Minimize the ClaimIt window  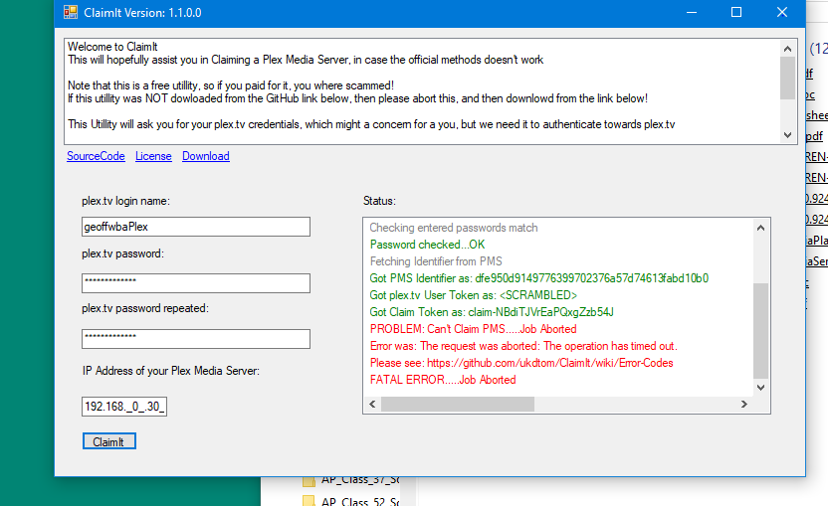(x=692, y=12)
